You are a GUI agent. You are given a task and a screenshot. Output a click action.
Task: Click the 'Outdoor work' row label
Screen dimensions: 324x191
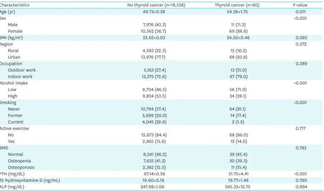pos(22,70)
